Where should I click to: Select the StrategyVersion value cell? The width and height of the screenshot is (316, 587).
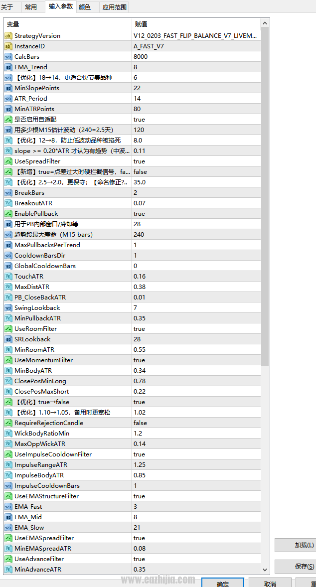coord(196,36)
